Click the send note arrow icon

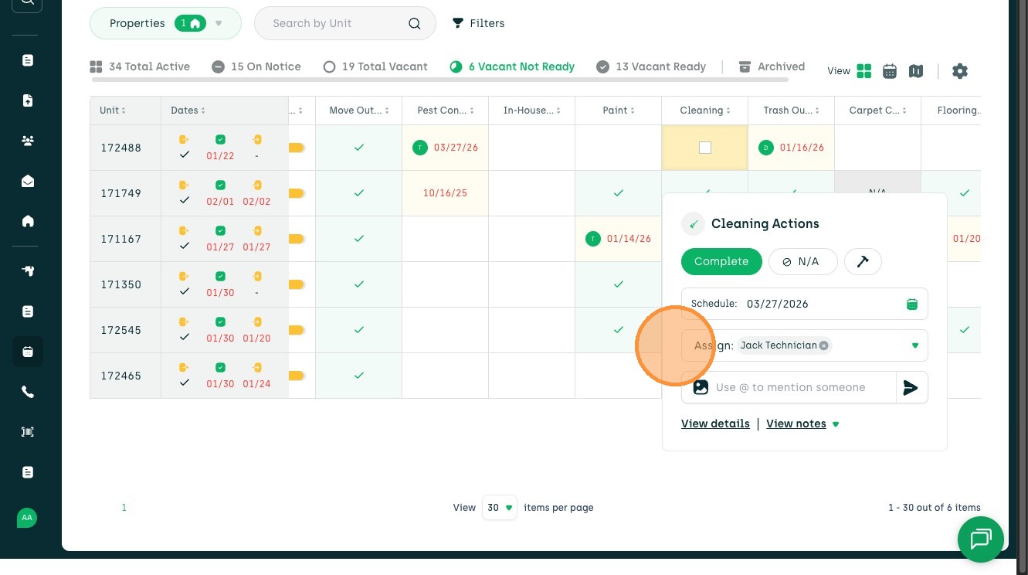911,388
